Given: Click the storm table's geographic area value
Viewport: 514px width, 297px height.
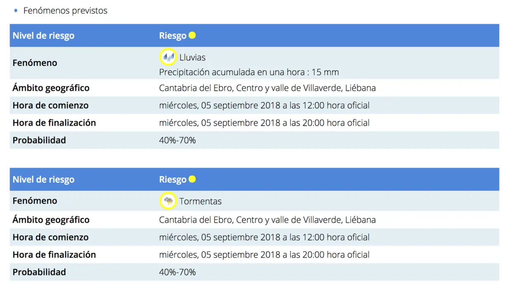Looking at the screenshot, I should click(x=267, y=220).
